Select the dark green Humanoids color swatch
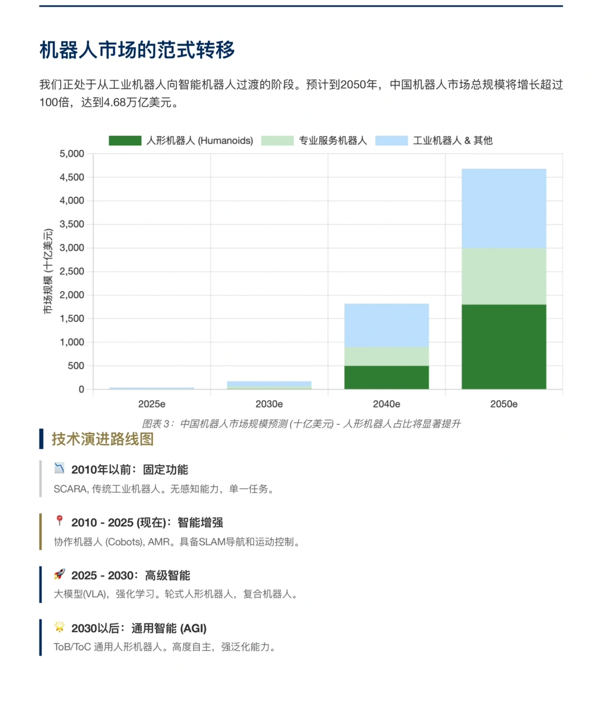 [x=124, y=141]
